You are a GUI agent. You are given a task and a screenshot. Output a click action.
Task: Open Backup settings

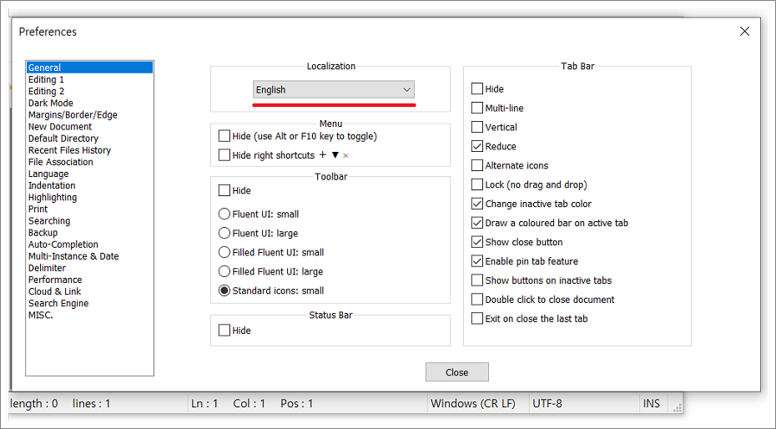pos(89,233)
